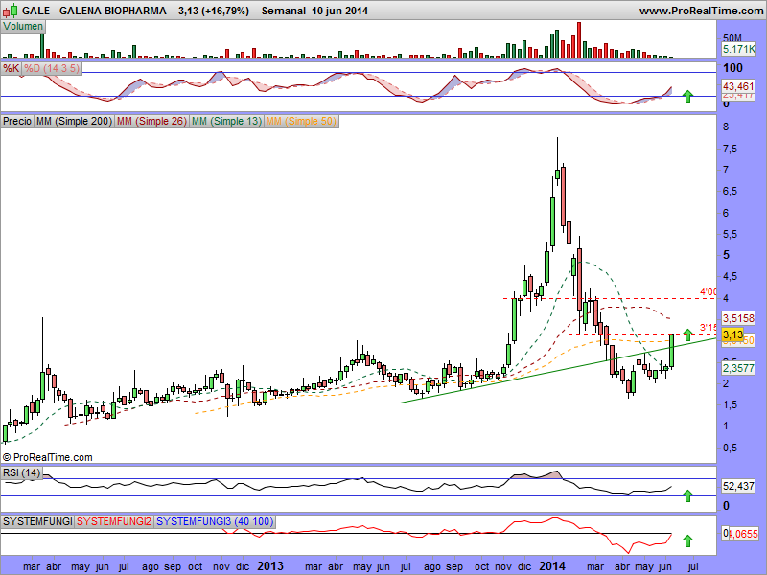Click the green arrow in the SYSTEMFUNGI panel
The height and width of the screenshot is (575, 767).
pos(687,540)
